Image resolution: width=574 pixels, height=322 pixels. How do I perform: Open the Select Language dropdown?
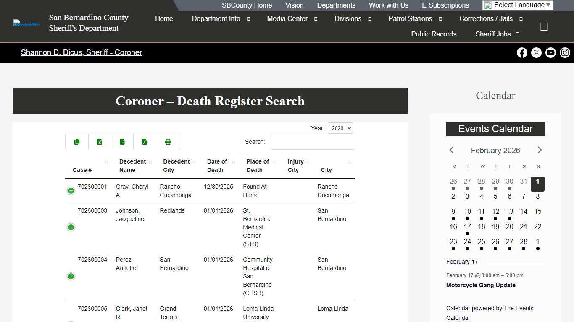coord(517,5)
